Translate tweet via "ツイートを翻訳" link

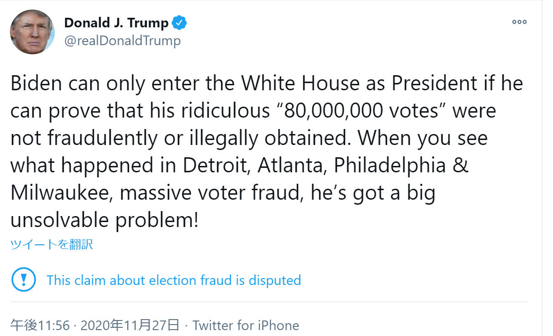tap(52, 244)
